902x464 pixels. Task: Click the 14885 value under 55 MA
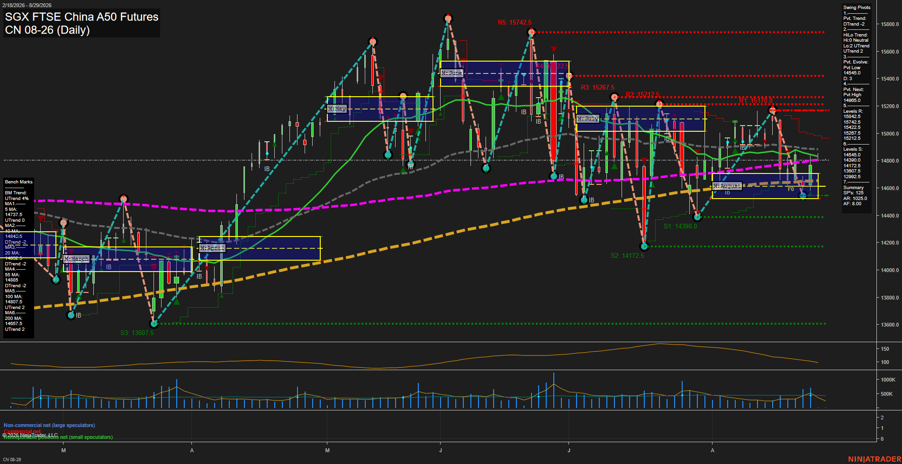coord(11,280)
